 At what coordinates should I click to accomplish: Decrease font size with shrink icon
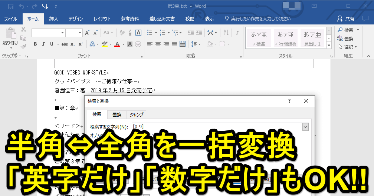(95, 33)
